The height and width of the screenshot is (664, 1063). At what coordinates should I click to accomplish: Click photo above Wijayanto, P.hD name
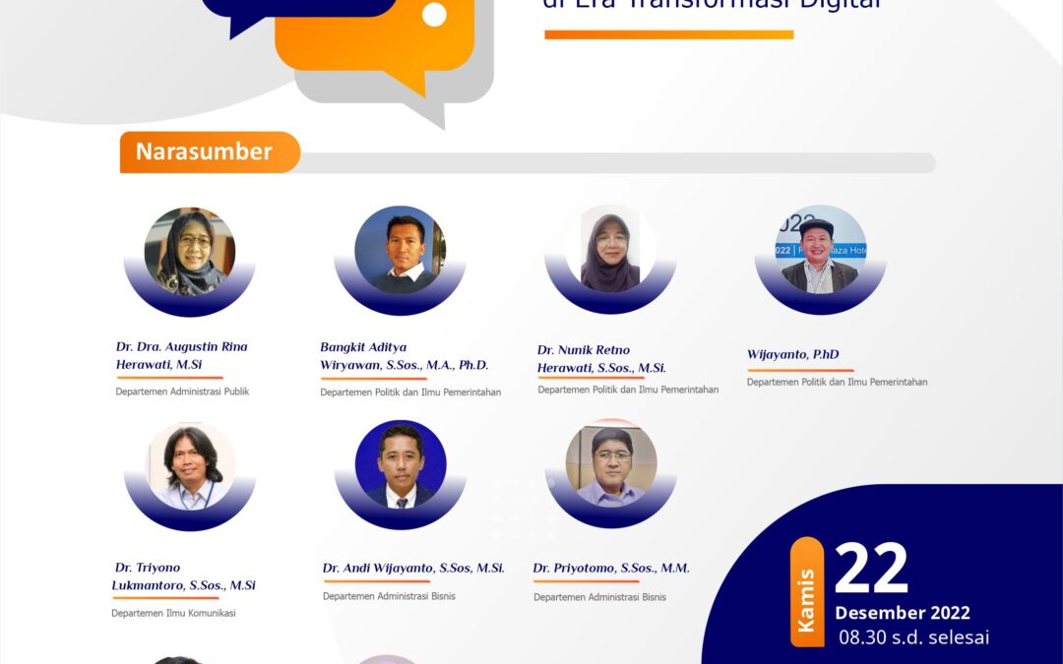pyautogui.click(x=821, y=249)
